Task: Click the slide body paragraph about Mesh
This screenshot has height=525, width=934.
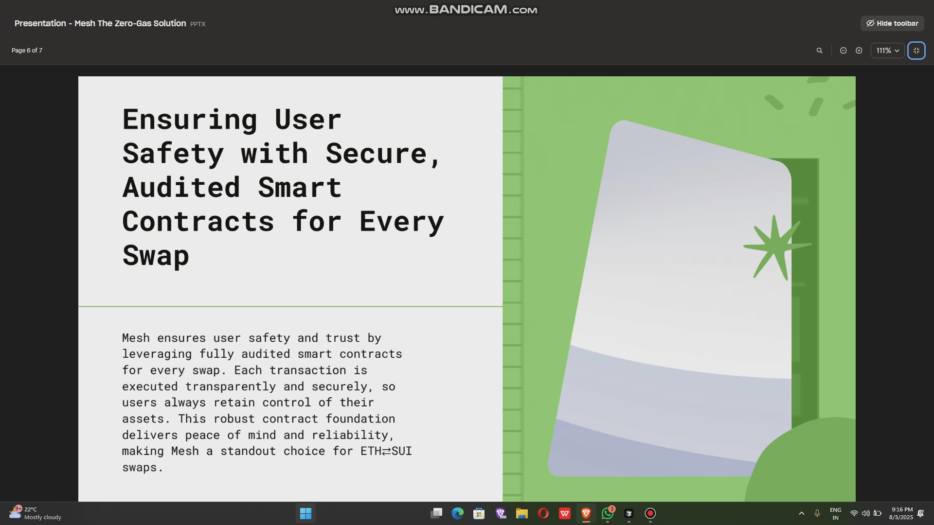Action: [267, 402]
